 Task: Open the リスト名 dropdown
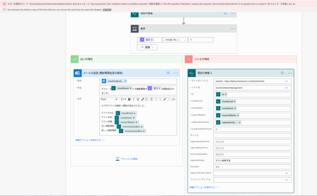(x=286, y=88)
